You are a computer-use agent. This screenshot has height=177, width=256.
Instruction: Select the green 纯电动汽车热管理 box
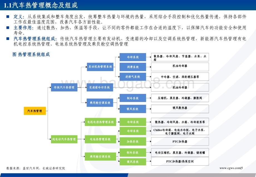point(64,139)
